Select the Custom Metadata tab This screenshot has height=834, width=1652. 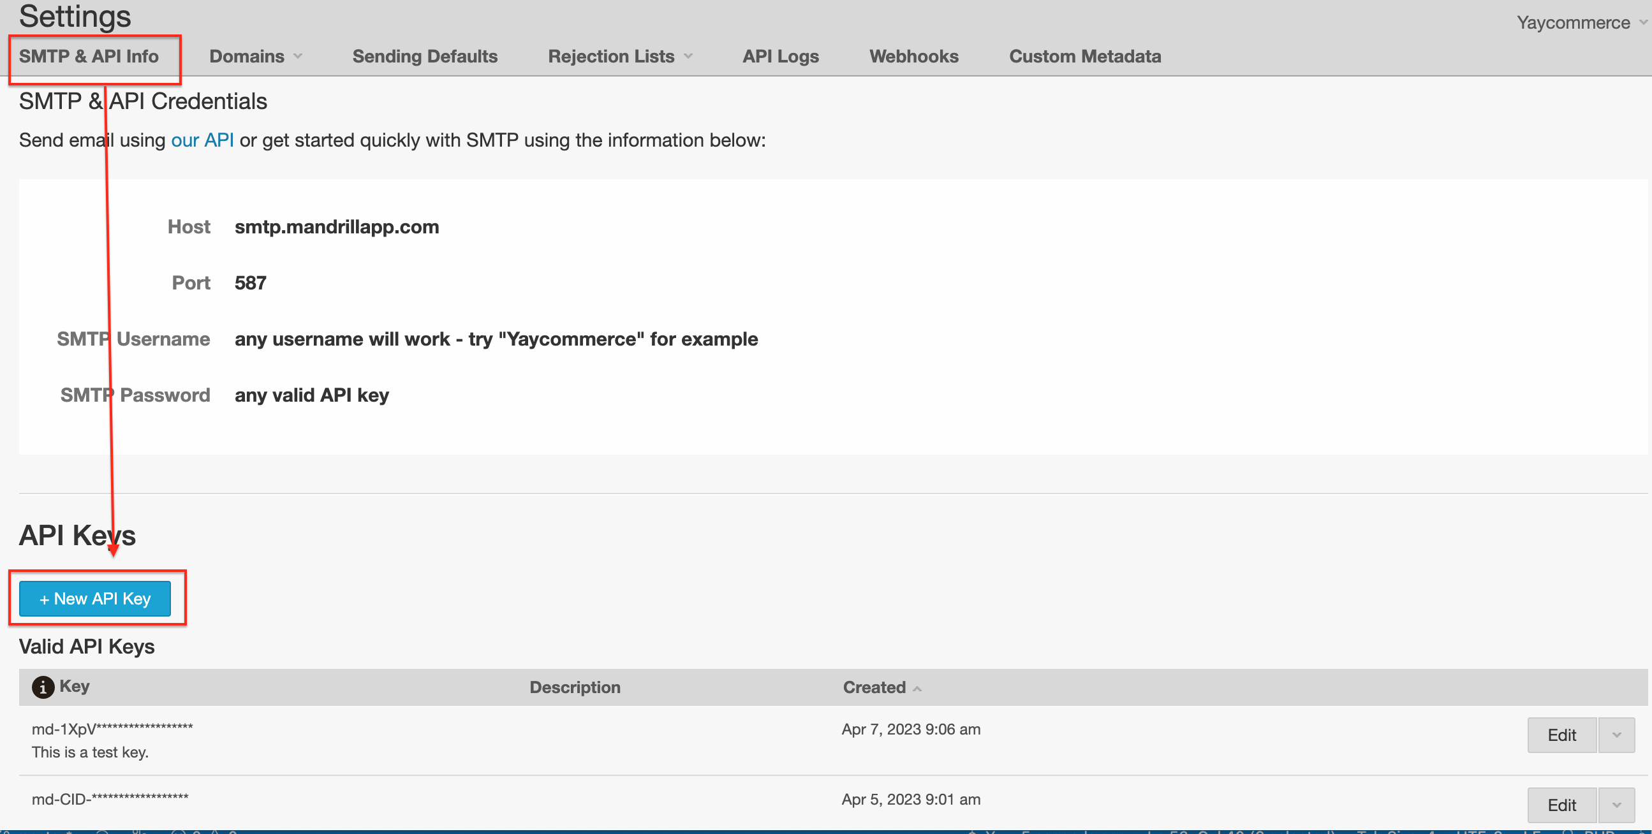1084,56
